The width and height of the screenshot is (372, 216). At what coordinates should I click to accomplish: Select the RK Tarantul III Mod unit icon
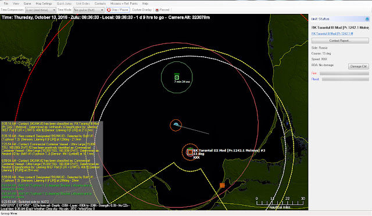tap(190, 152)
